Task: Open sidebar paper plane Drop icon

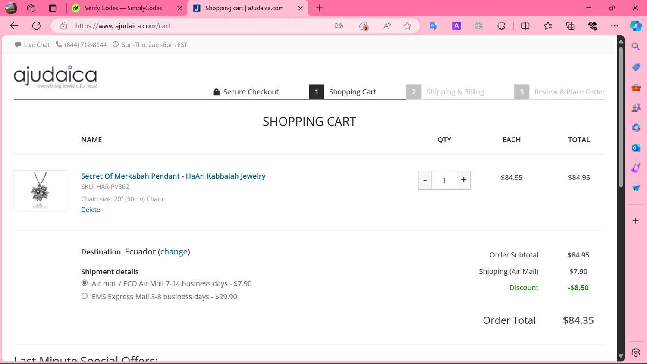Action: [x=636, y=188]
